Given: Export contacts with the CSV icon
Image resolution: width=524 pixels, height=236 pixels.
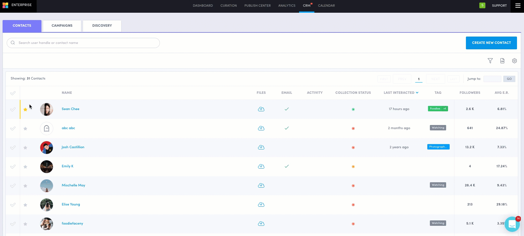Looking at the screenshot, I should [x=502, y=61].
